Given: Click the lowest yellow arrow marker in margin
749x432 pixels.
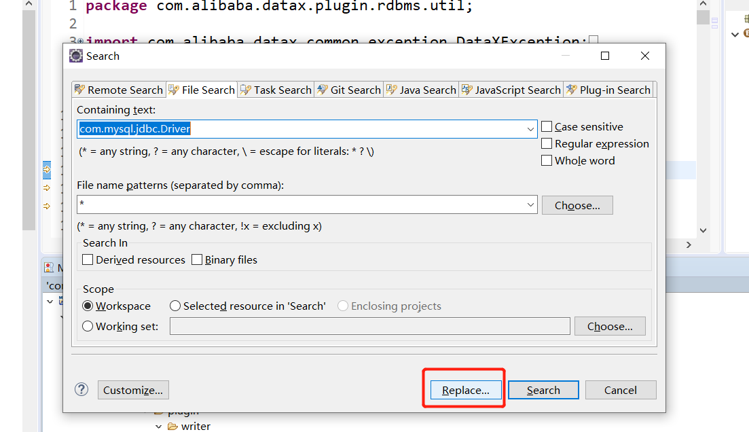Looking at the screenshot, I should (x=46, y=205).
